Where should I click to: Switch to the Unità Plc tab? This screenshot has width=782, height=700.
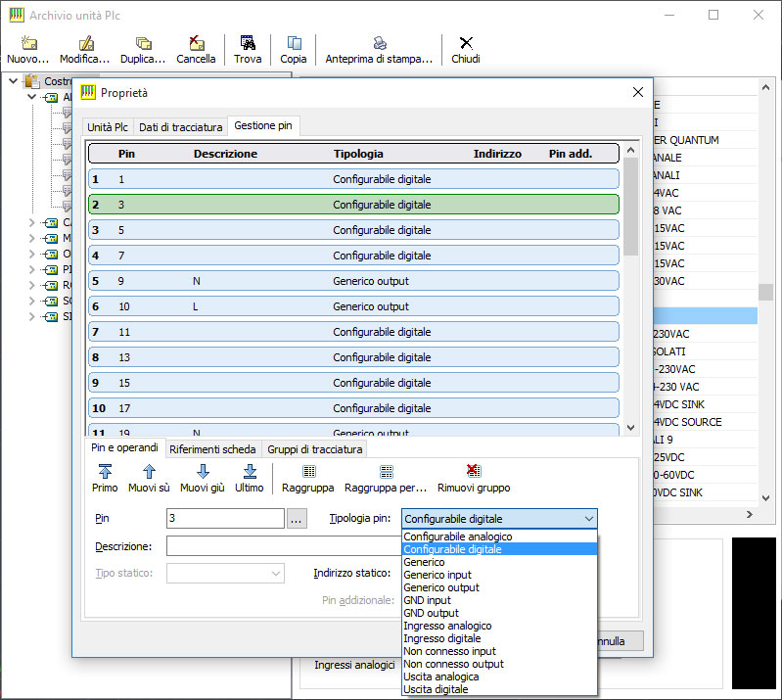tap(107, 127)
